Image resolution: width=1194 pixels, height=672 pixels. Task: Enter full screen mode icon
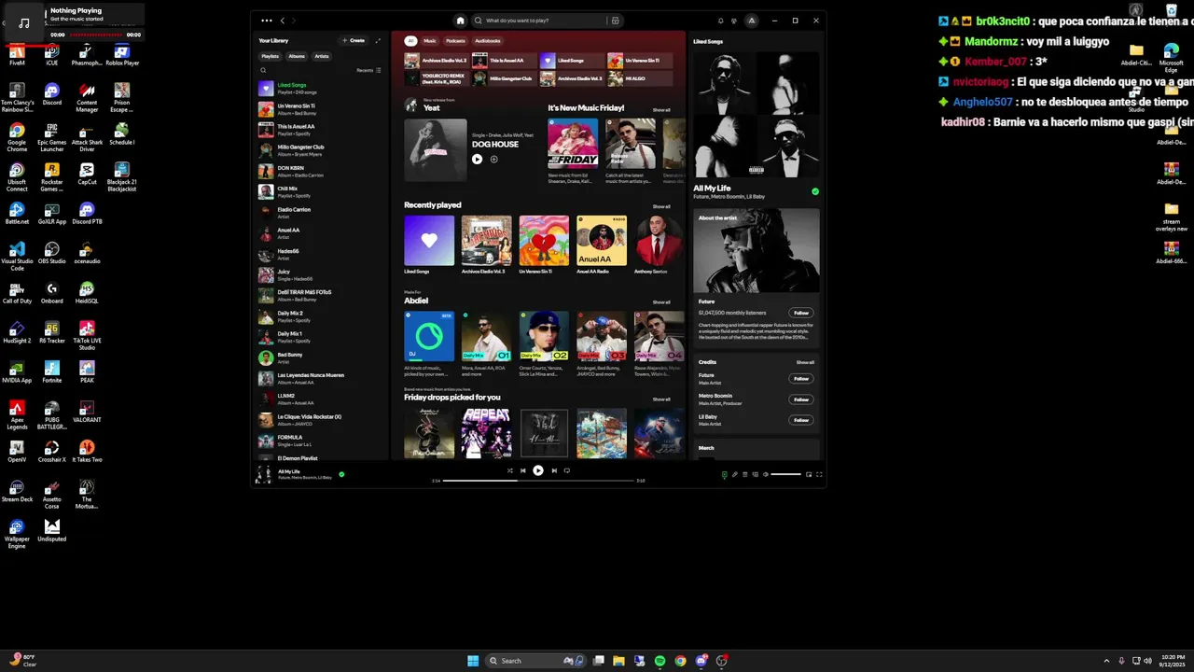[819, 474]
